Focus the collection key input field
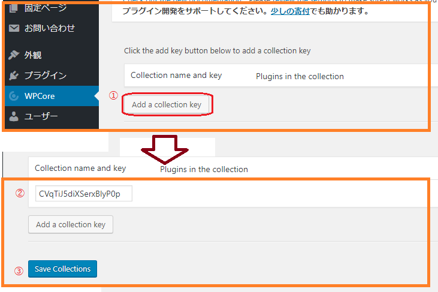The width and height of the screenshot is (438, 292). pos(84,194)
